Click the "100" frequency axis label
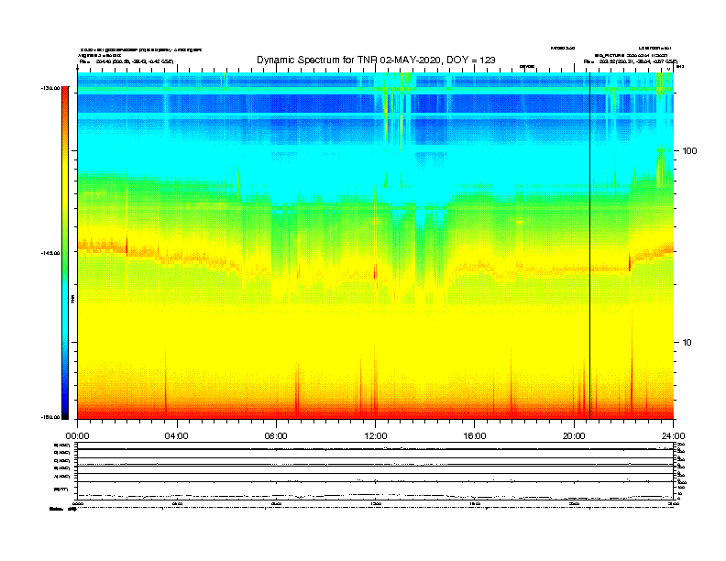This screenshot has height=561, width=726. 689,151
